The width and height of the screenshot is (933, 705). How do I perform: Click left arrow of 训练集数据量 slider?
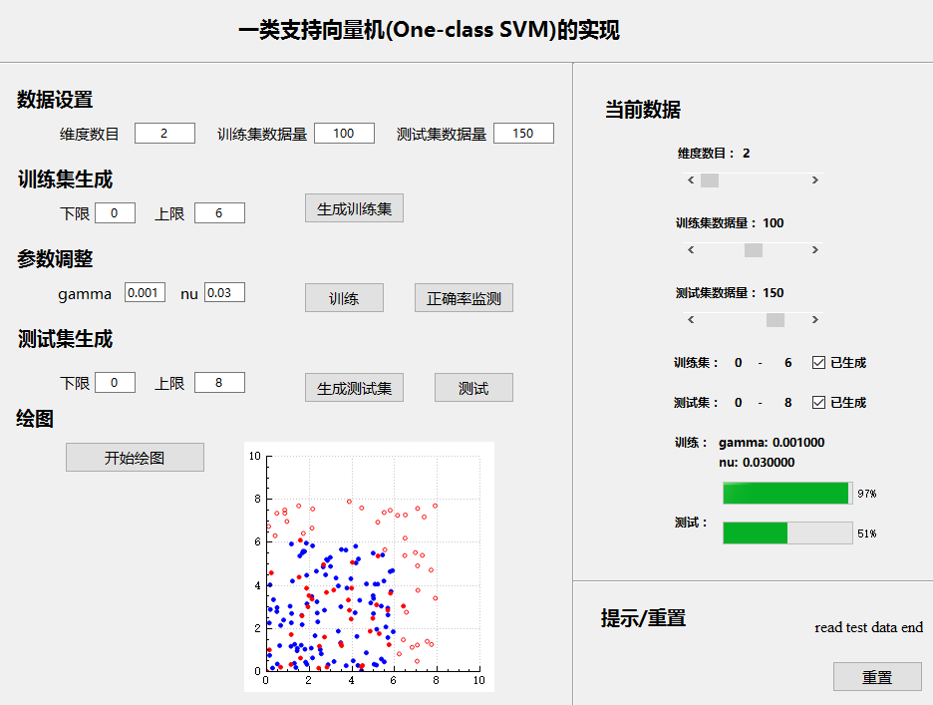pos(691,250)
